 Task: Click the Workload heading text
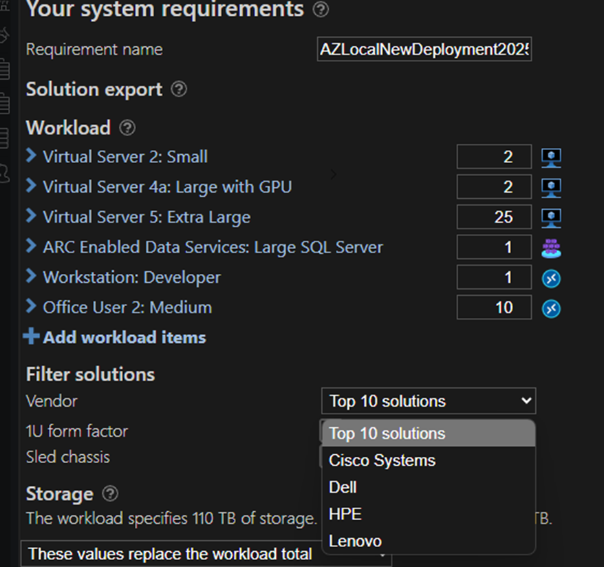(x=68, y=128)
